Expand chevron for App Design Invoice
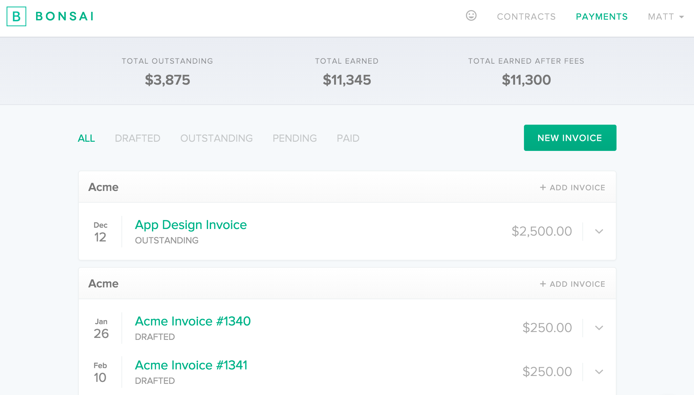694x395 pixels. 599,232
